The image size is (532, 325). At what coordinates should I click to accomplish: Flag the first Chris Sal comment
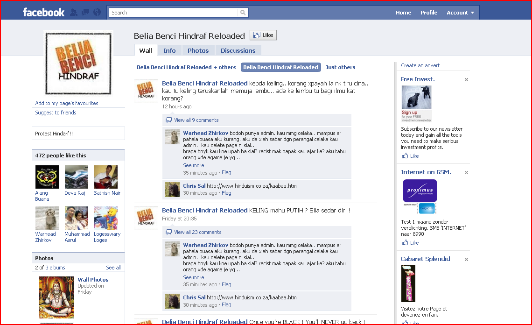point(226,193)
